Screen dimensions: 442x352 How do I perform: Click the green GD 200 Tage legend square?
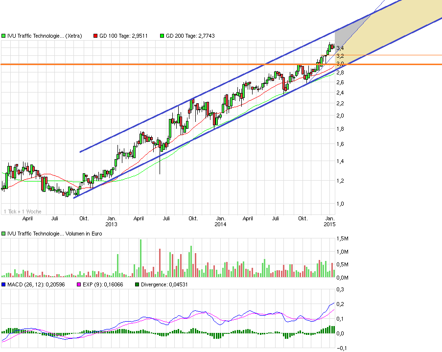coord(162,35)
